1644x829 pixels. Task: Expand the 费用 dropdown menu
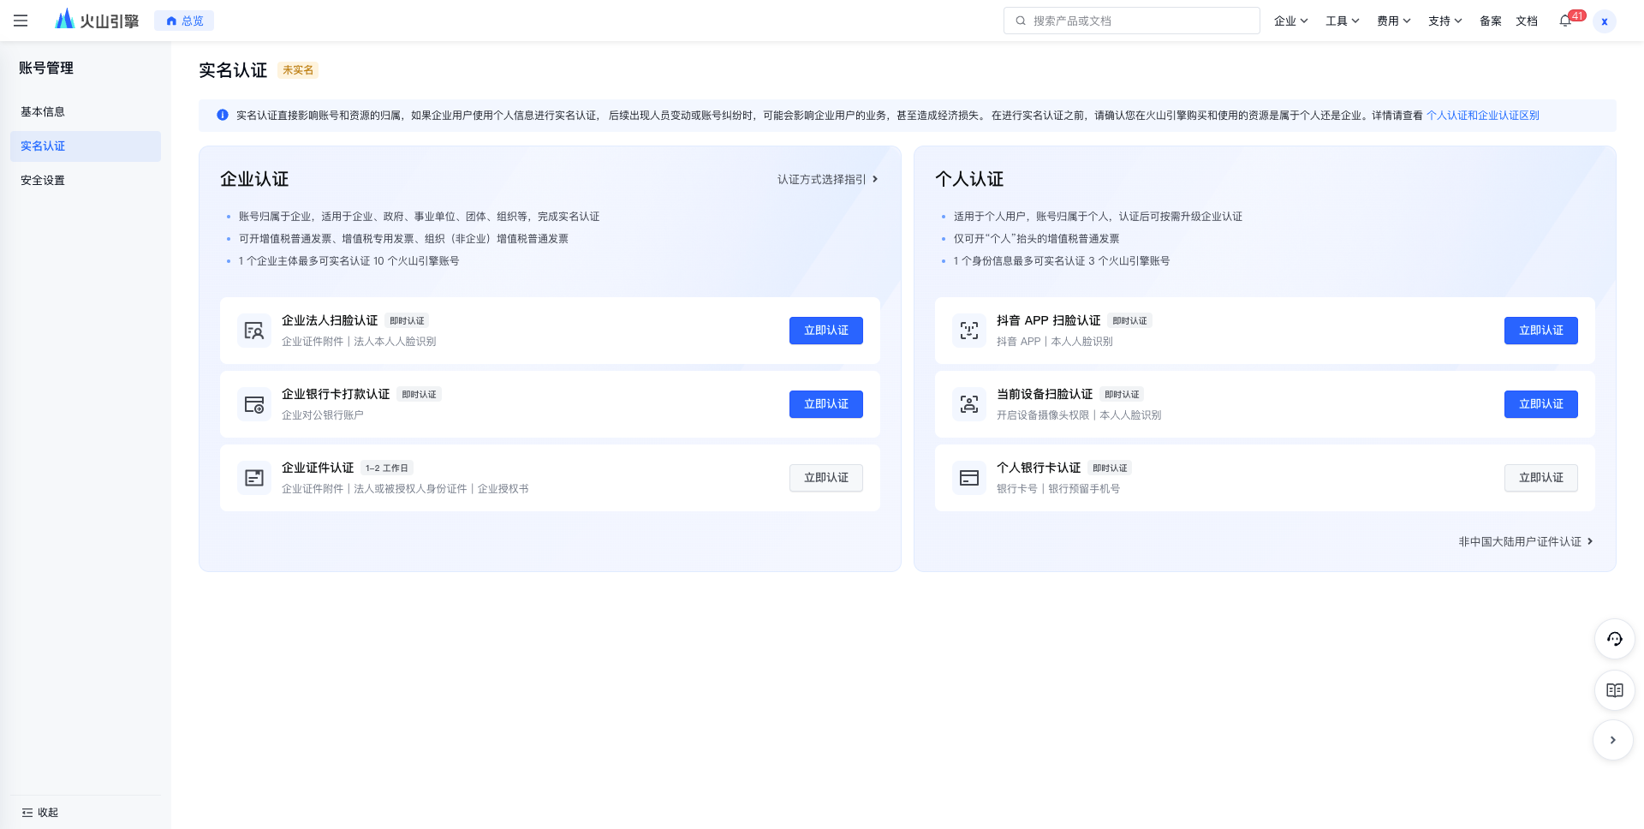[1393, 21]
